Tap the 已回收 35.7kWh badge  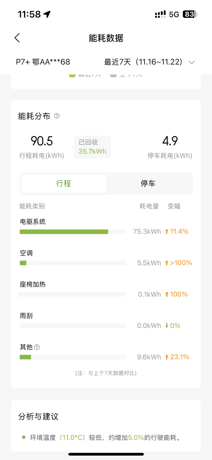pos(92,147)
